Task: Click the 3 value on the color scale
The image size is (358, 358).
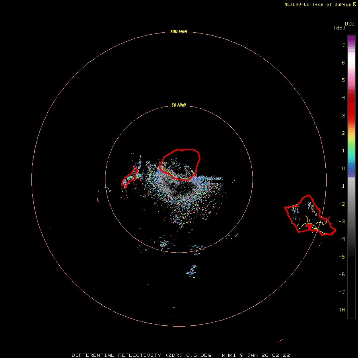Action: click(x=343, y=115)
